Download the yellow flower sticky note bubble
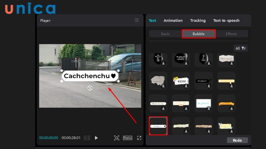Viewport: 266px width, 149px height. tap(231, 131)
